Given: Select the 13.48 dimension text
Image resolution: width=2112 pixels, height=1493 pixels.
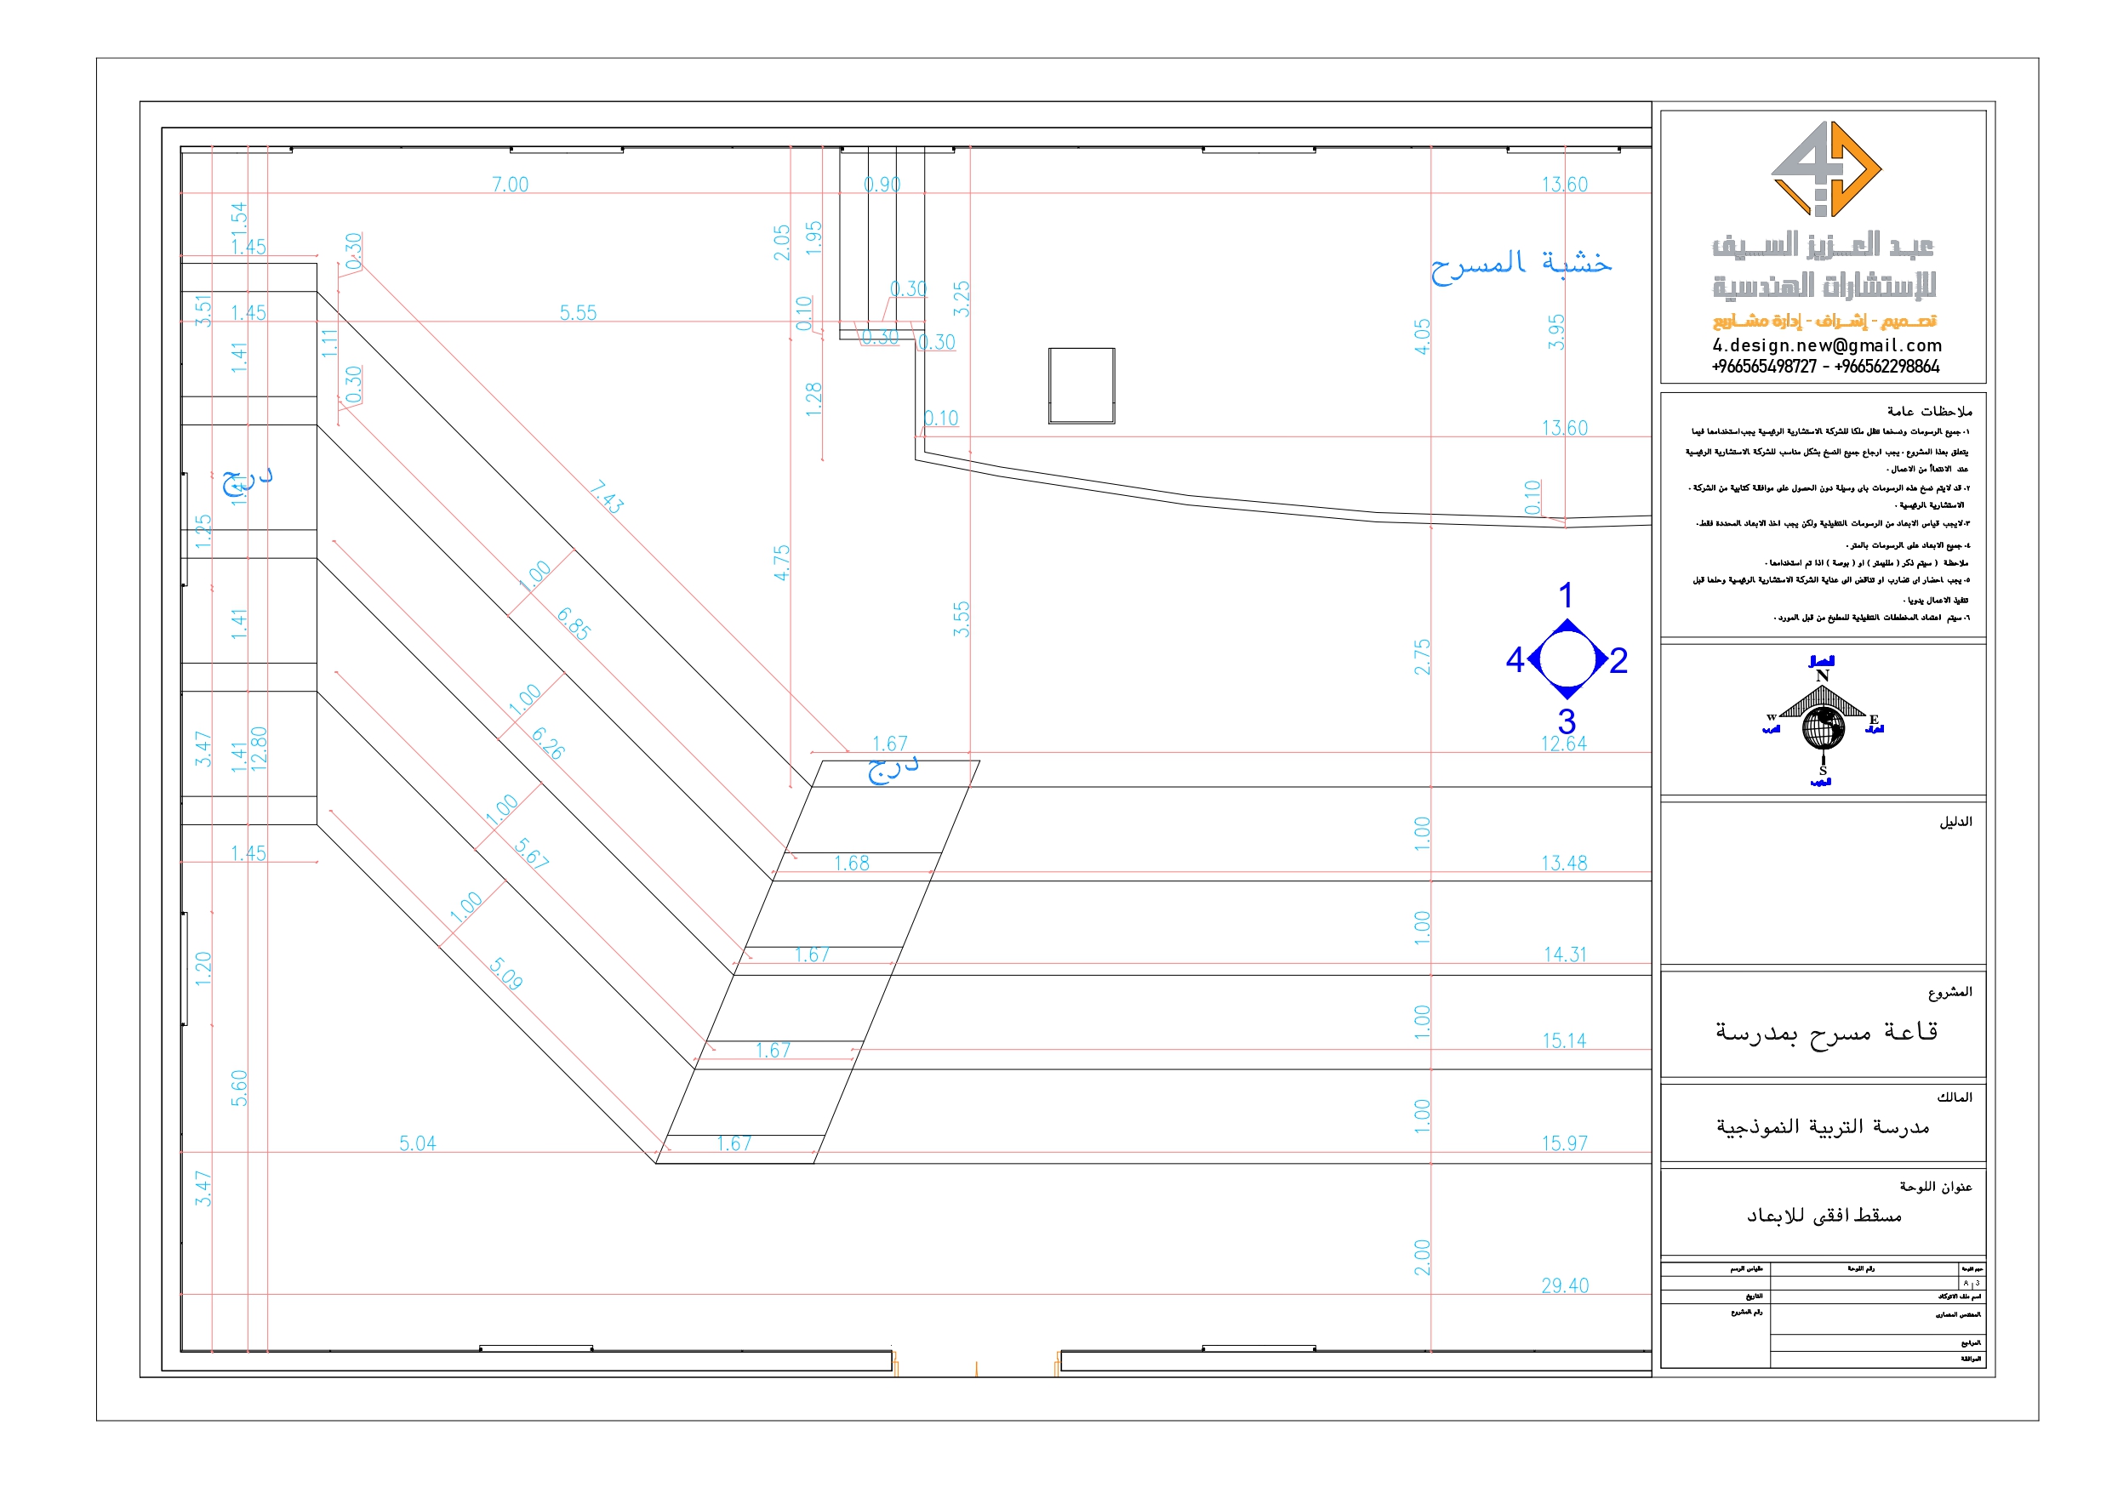Looking at the screenshot, I should [1565, 863].
